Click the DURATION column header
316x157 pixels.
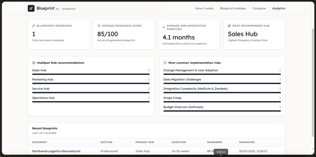[179, 142]
